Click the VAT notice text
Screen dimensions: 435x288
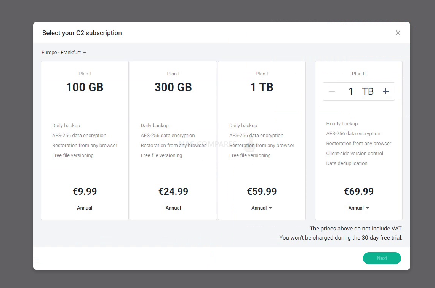[356, 228]
